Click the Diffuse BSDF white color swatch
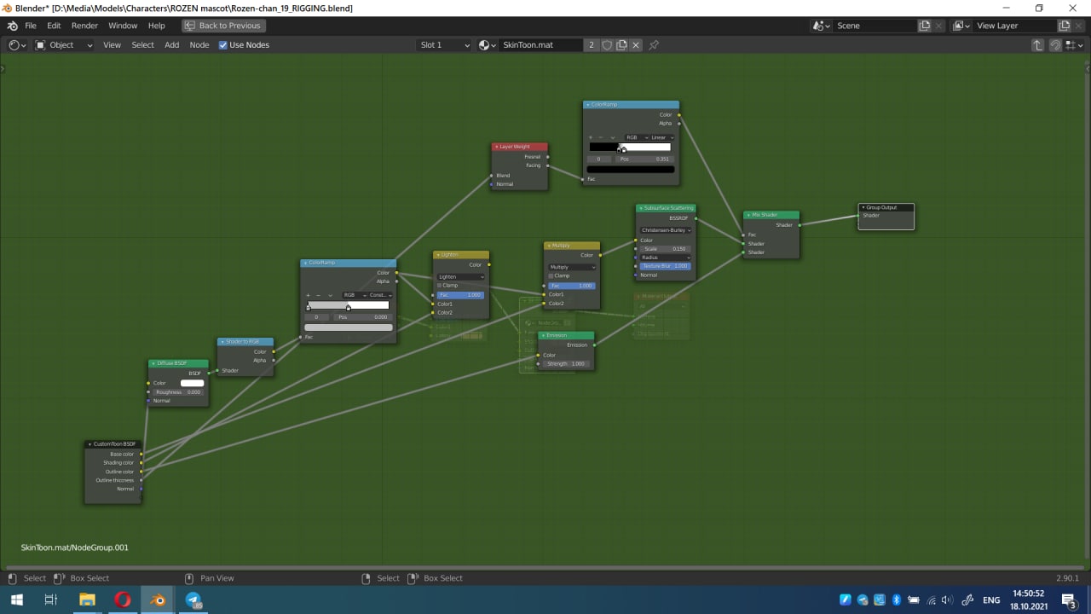Viewport: 1091px width, 614px height. click(193, 383)
